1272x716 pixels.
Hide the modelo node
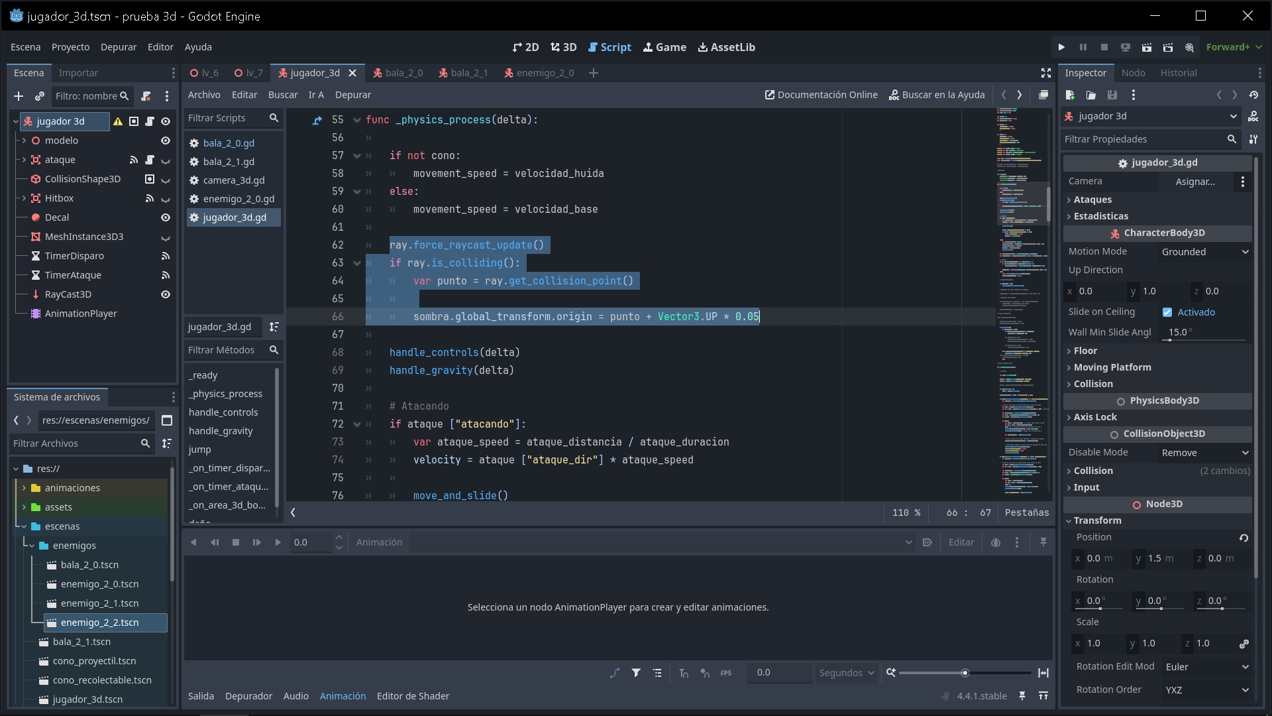(x=165, y=141)
